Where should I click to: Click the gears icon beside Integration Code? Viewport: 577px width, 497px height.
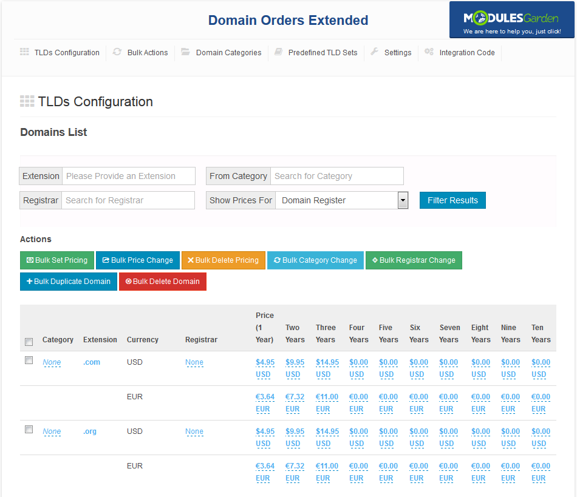click(429, 52)
